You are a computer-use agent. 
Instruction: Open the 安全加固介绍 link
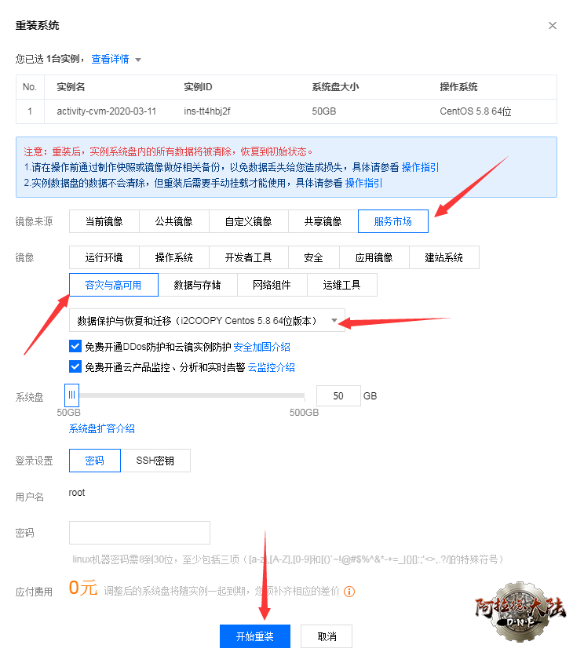(262, 347)
